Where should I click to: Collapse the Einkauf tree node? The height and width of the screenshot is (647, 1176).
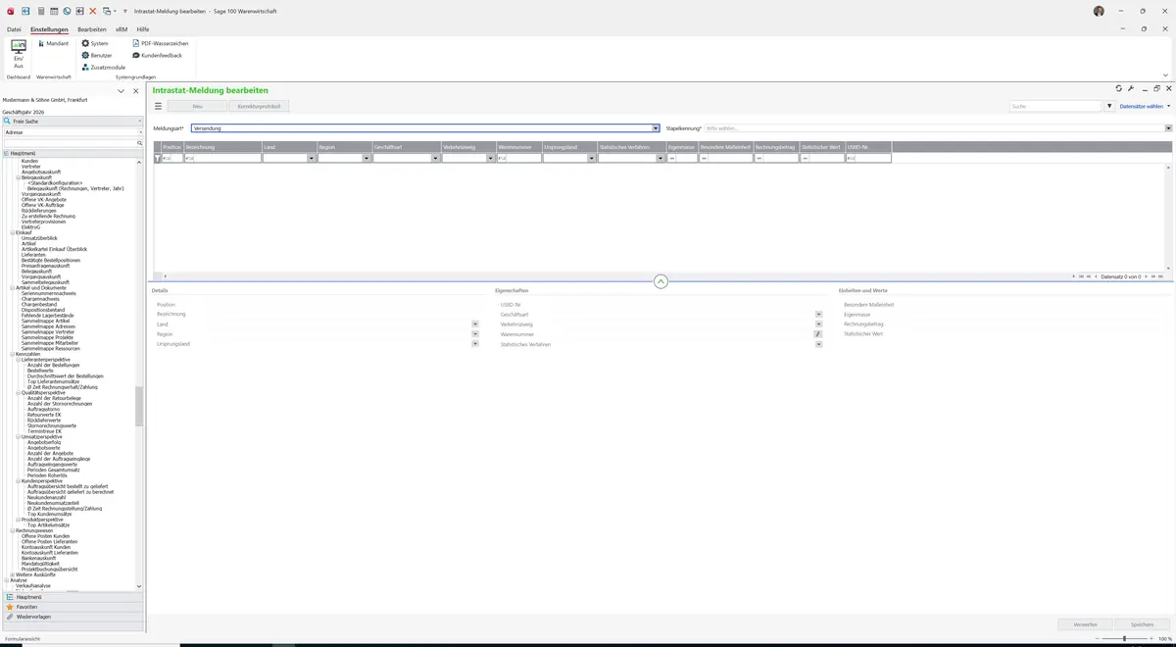pyautogui.click(x=13, y=232)
